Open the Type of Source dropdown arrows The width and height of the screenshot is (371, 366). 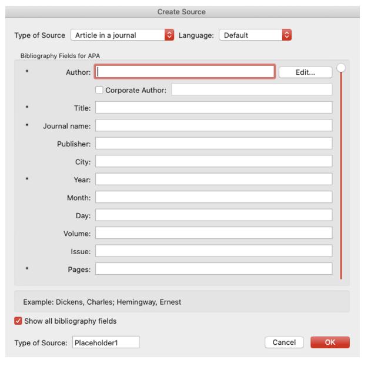[169, 35]
